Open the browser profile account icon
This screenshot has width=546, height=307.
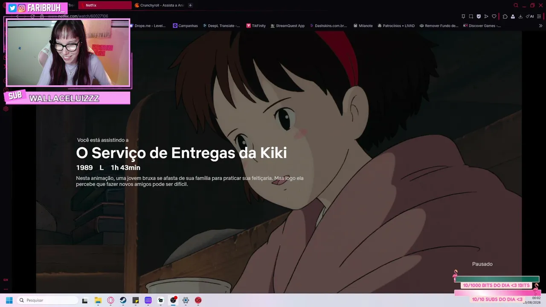[x=513, y=16]
